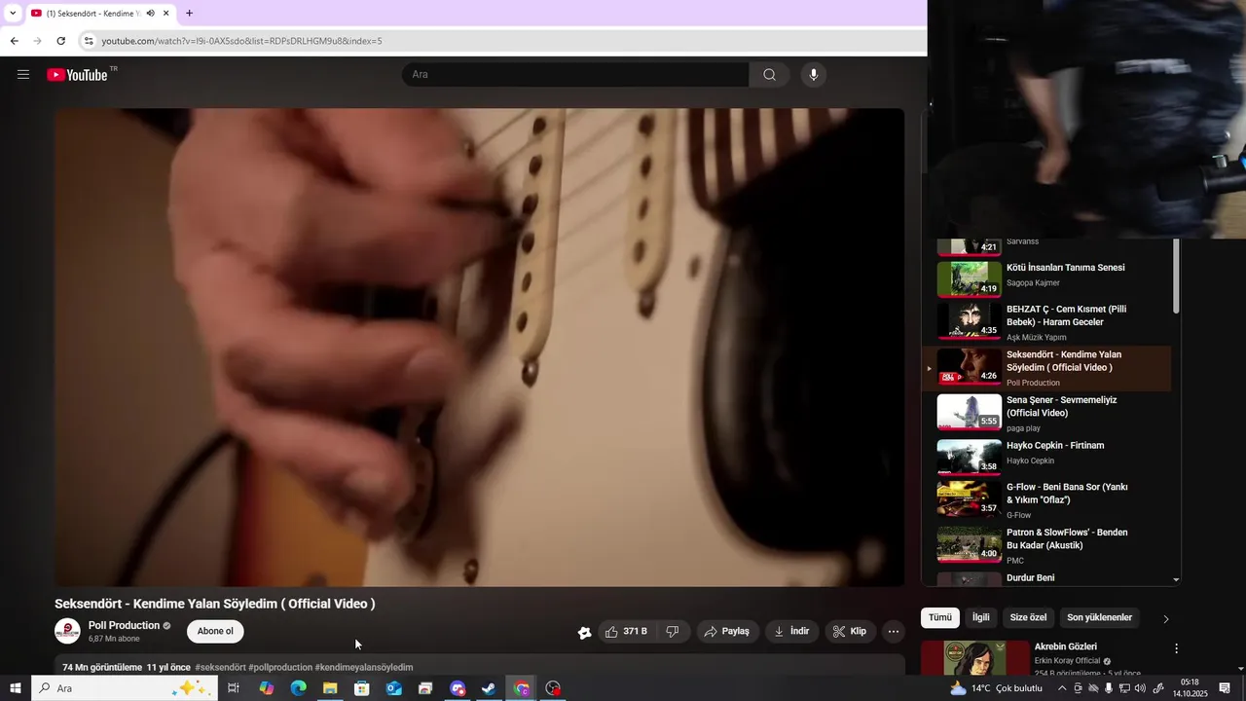Click the Akrebin Gözleri video title
The height and width of the screenshot is (701, 1246).
click(x=1065, y=646)
